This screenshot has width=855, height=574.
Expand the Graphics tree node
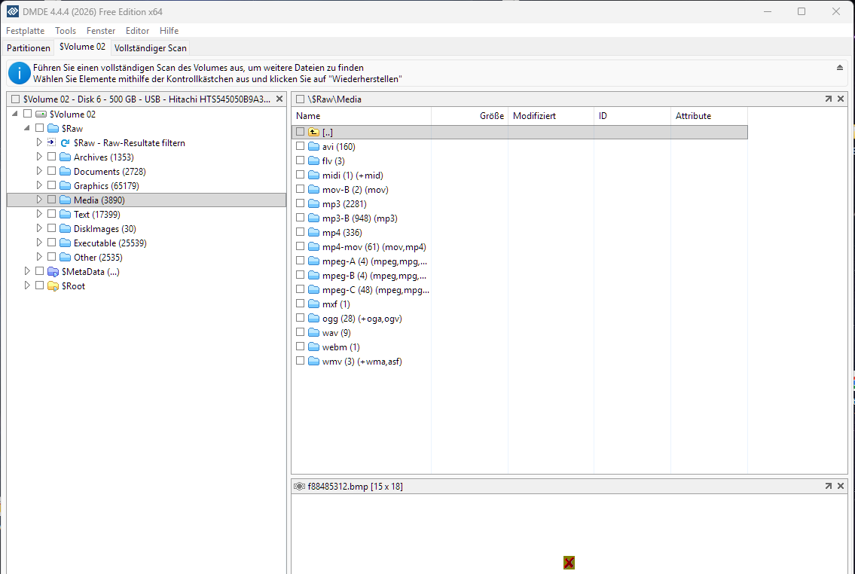[38, 185]
